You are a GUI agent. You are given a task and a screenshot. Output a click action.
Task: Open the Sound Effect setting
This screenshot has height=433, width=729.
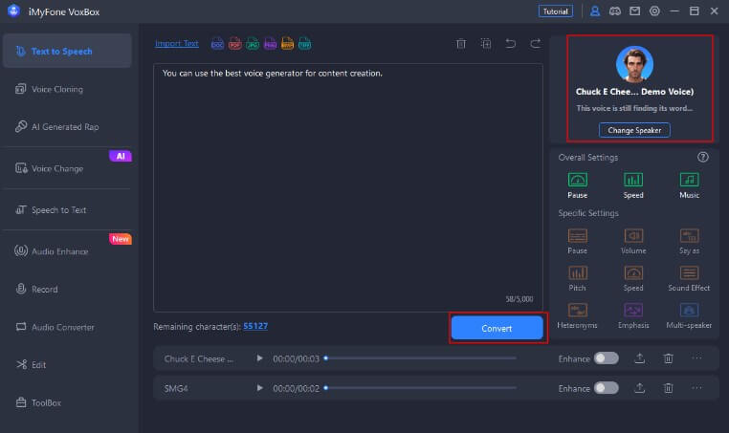pyautogui.click(x=689, y=278)
